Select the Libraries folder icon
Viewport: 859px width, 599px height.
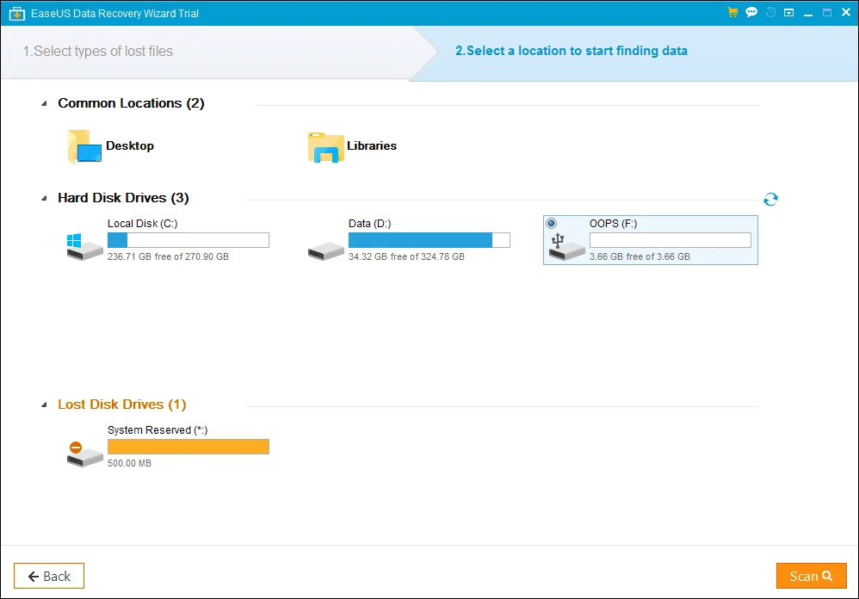tap(325, 147)
